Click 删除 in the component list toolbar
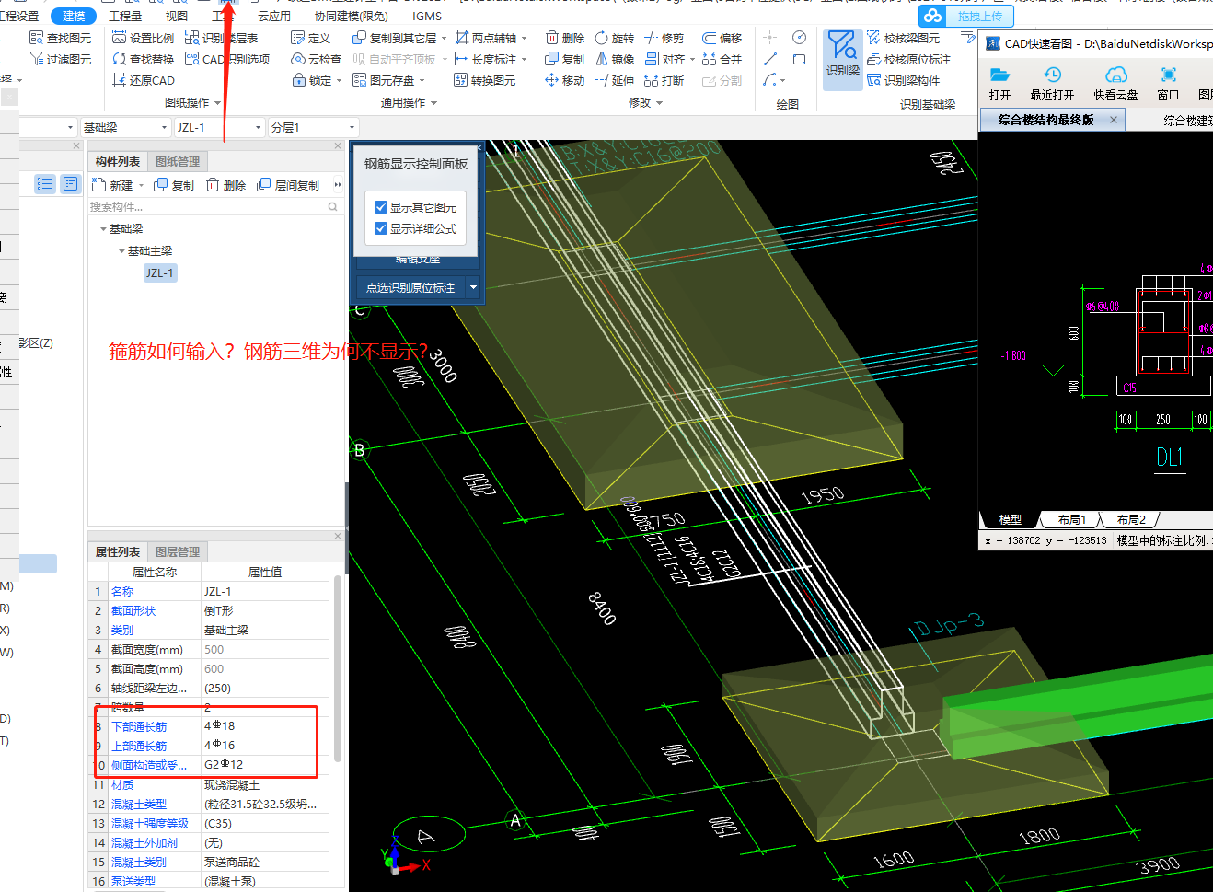 [x=226, y=185]
